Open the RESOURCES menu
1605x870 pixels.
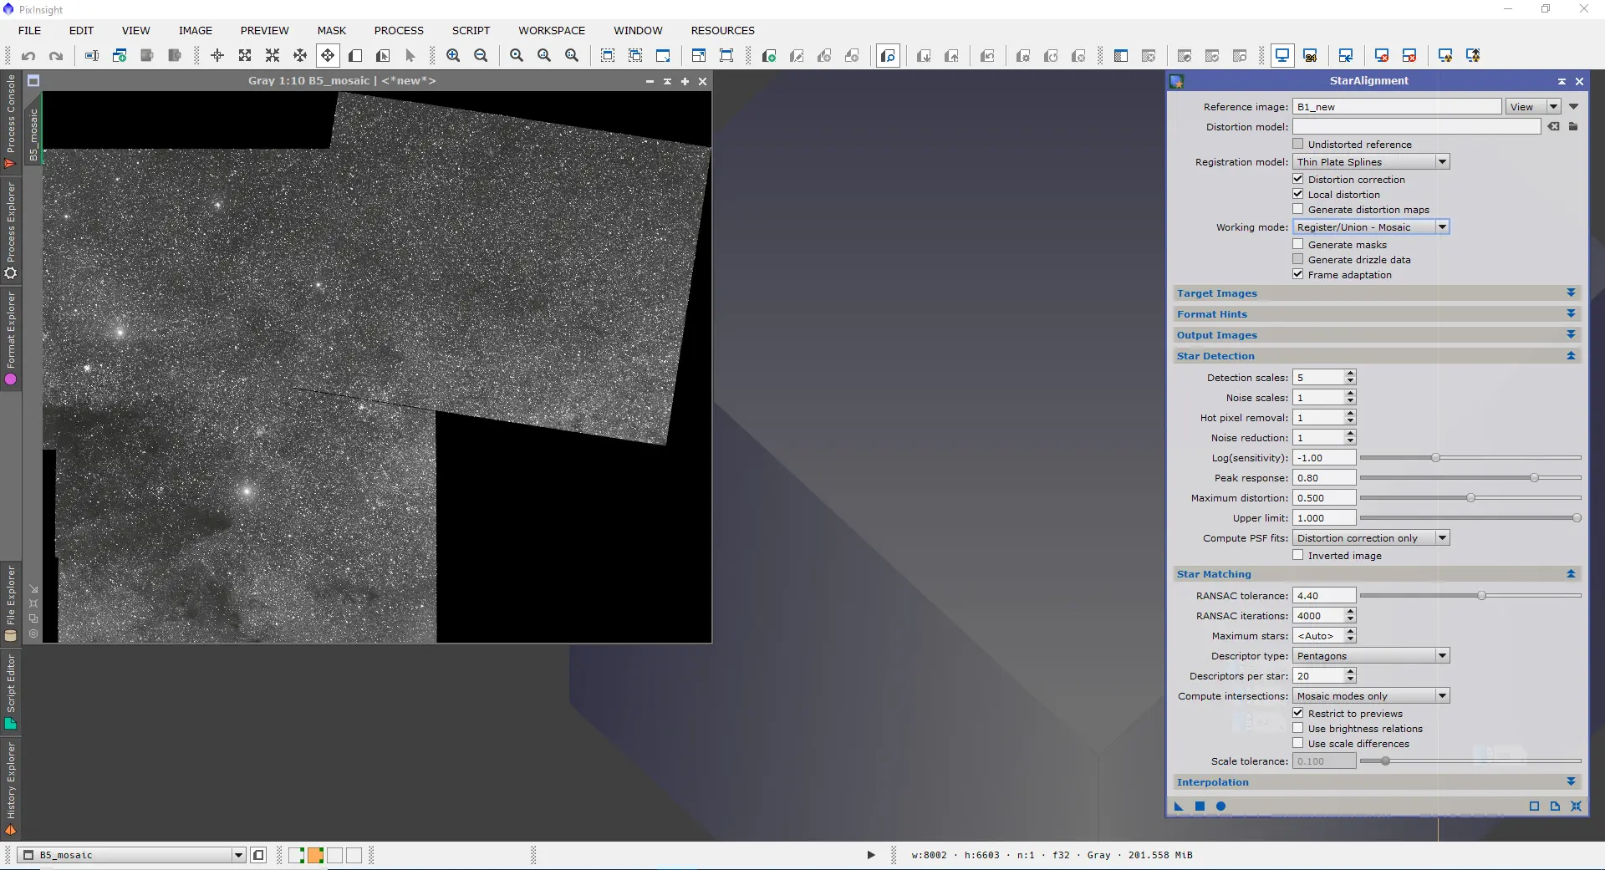(x=722, y=31)
